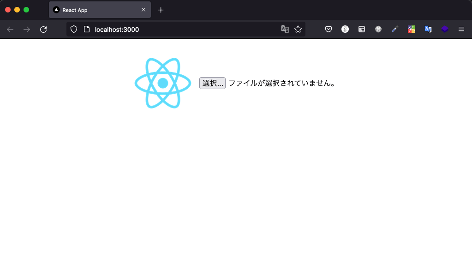This screenshot has height=260, width=472.
Task: Open the shield tracking protection icon
Action: [x=74, y=29]
